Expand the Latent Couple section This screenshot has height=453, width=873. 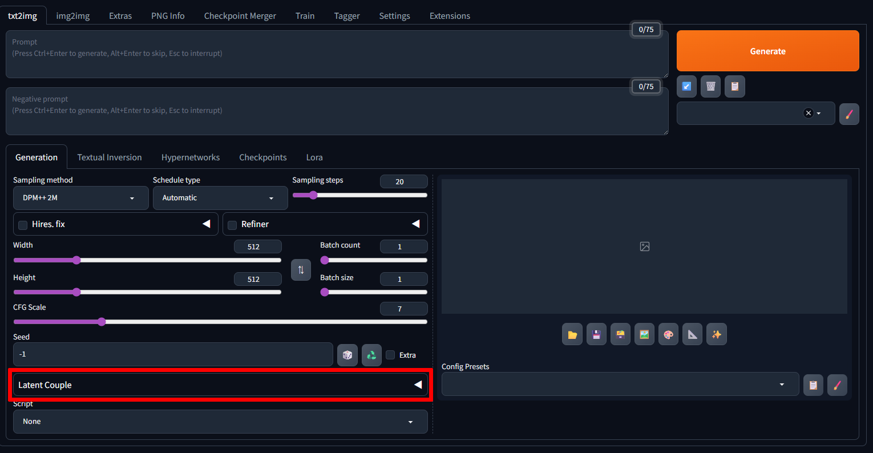(x=220, y=385)
